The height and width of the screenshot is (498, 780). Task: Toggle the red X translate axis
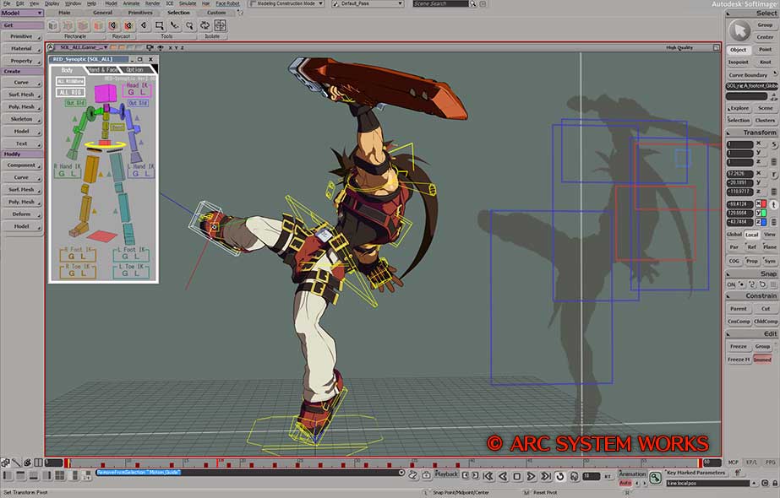tap(761, 203)
